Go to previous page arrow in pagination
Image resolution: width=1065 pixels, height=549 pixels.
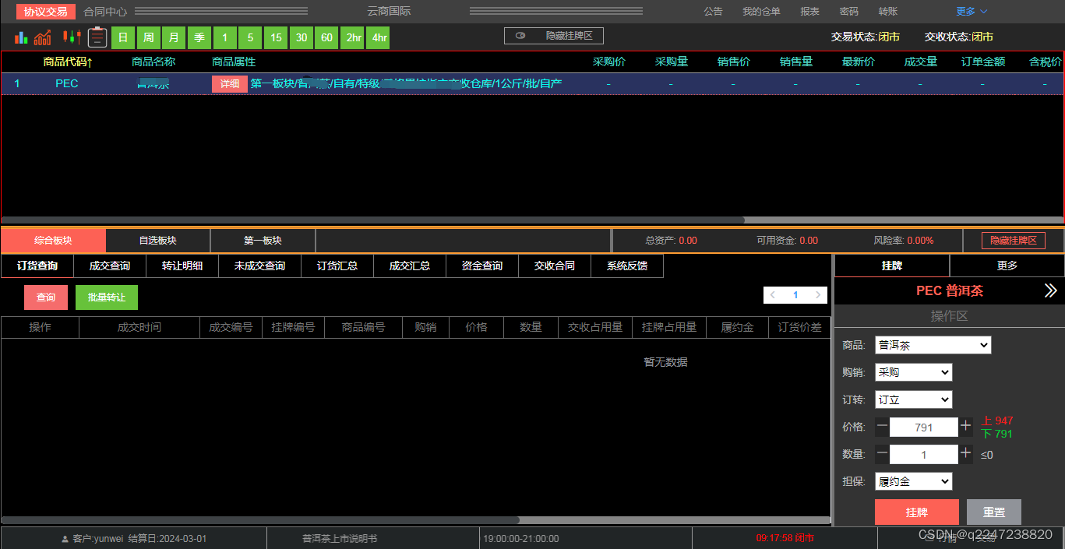[x=772, y=295]
